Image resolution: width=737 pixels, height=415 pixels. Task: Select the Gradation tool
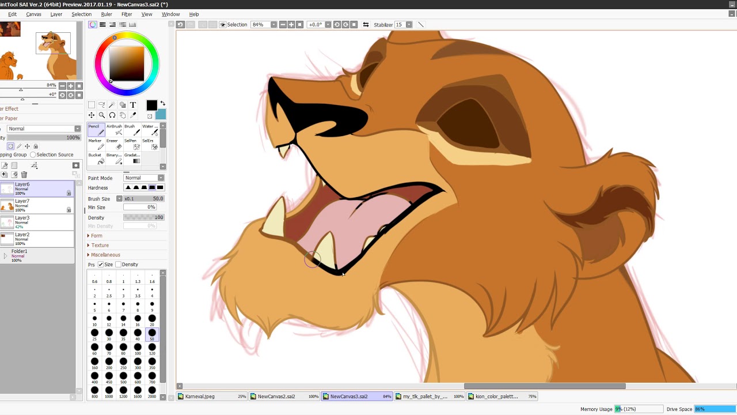pyautogui.click(x=132, y=159)
